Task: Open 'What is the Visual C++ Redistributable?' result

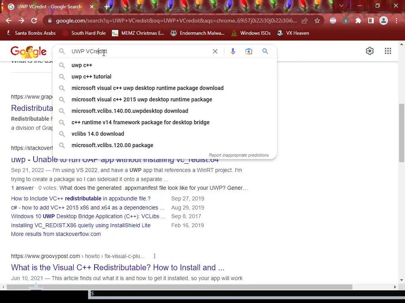Action: [117, 267]
